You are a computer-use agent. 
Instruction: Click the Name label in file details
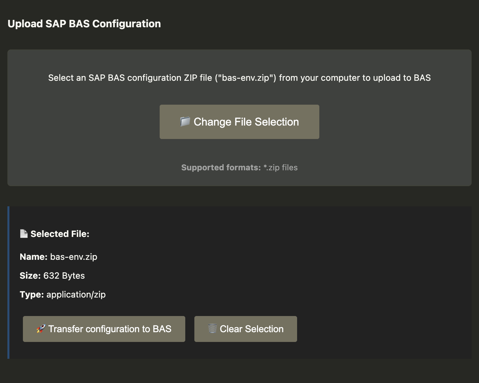tap(33, 257)
